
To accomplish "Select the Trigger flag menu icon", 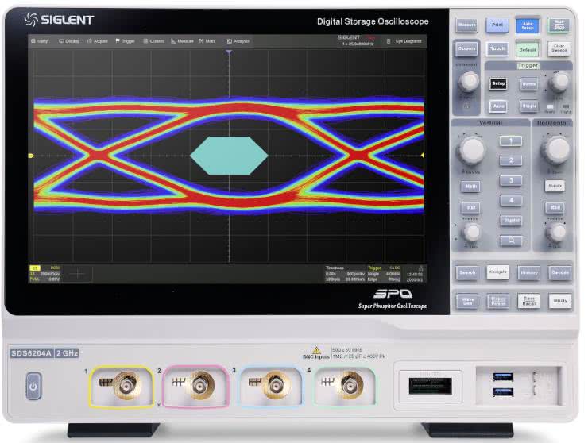I will point(126,40).
